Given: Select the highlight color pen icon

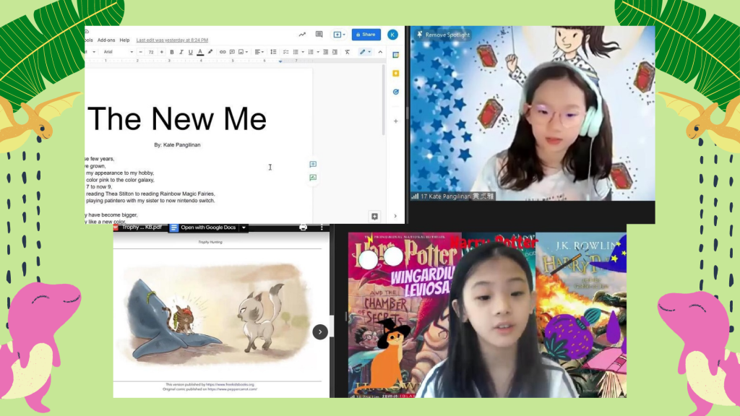Looking at the screenshot, I should point(210,52).
